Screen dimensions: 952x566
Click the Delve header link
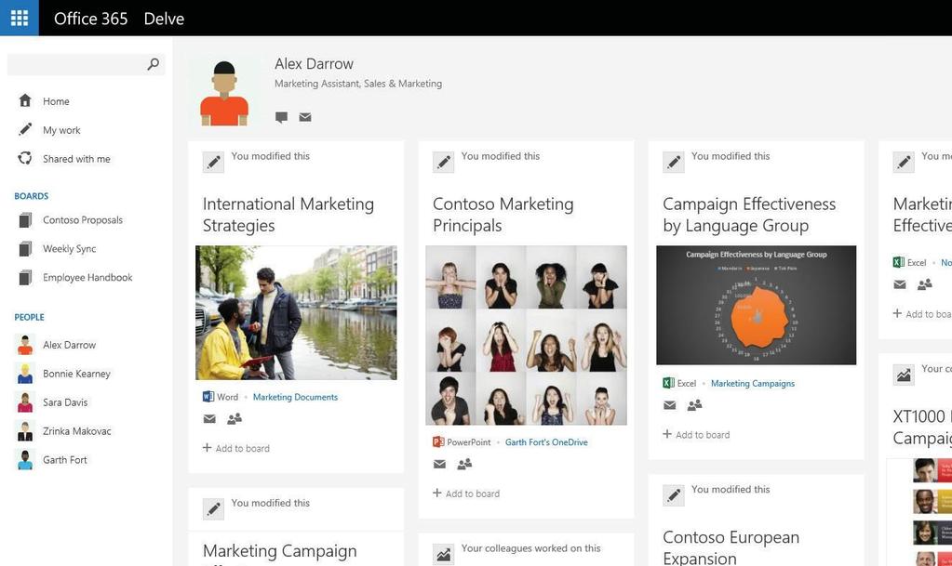click(164, 19)
